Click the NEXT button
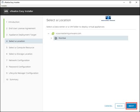140x112 pixels. tap(131, 106)
